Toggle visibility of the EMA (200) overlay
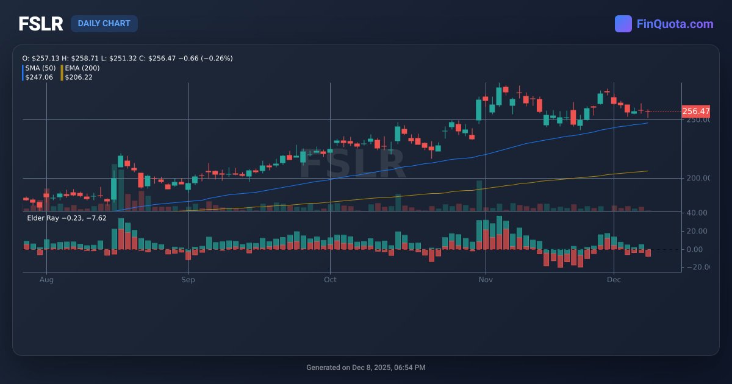Viewport: 732px width, 384px height. 82,68
